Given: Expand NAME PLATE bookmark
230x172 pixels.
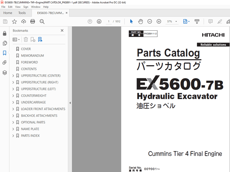Looking at the screenshot, I should [x=13, y=129].
